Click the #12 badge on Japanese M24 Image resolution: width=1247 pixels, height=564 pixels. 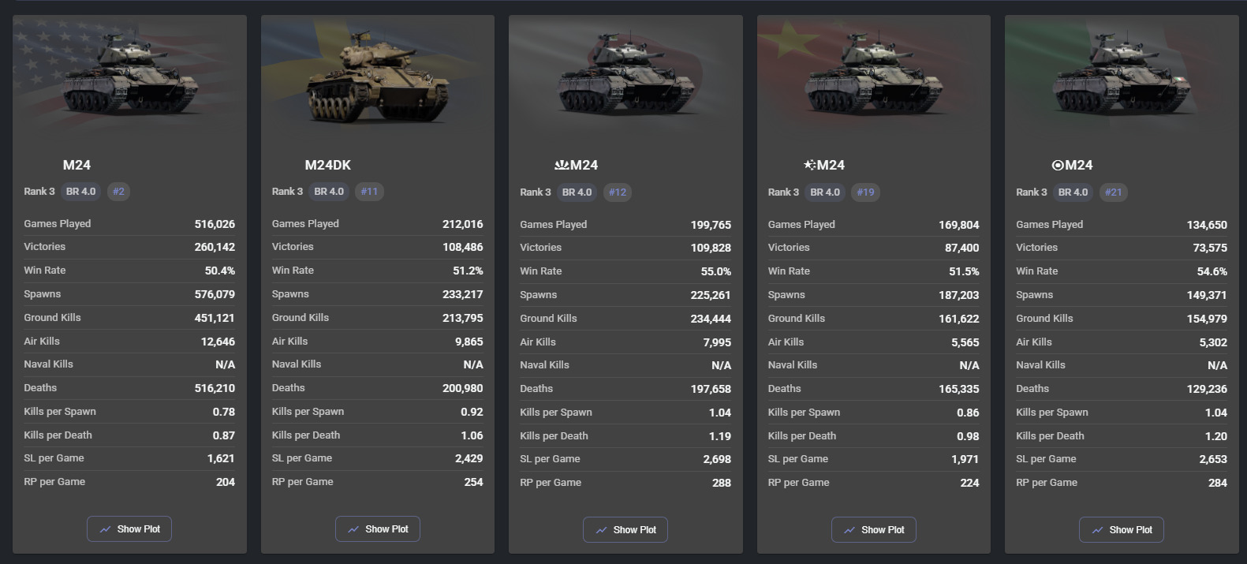pos(618,192)
